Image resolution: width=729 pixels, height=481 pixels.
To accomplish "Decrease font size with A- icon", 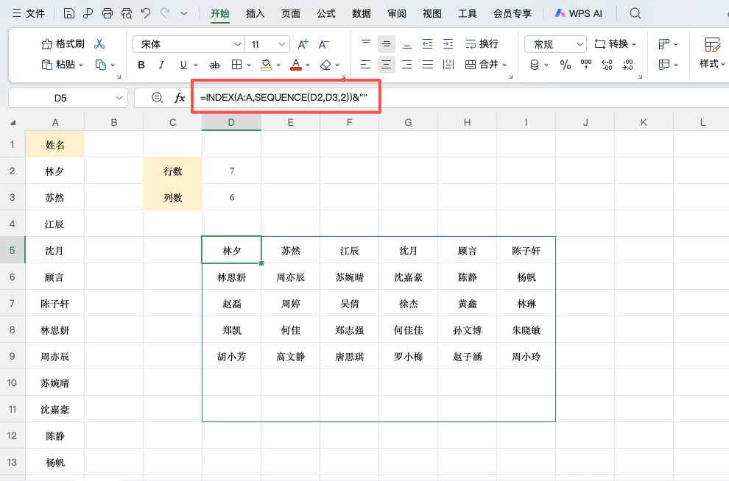I will (323, 44).
